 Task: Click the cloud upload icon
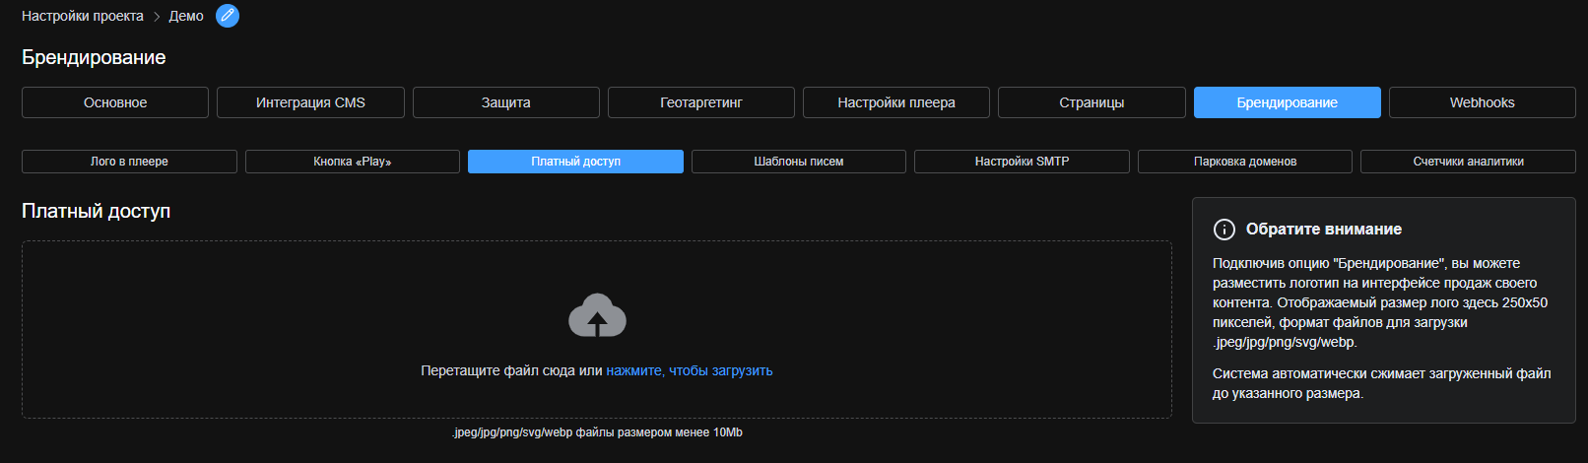[x=597, y=315]
